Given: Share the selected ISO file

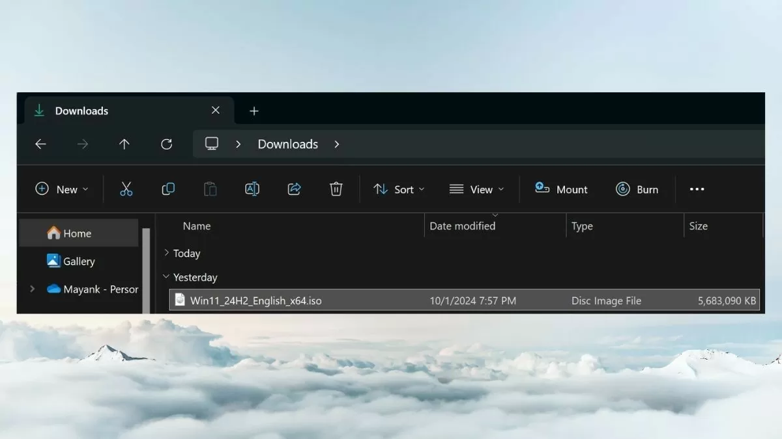Looking at the screenshot, I should pyautogui.click(x=294, y=189).
